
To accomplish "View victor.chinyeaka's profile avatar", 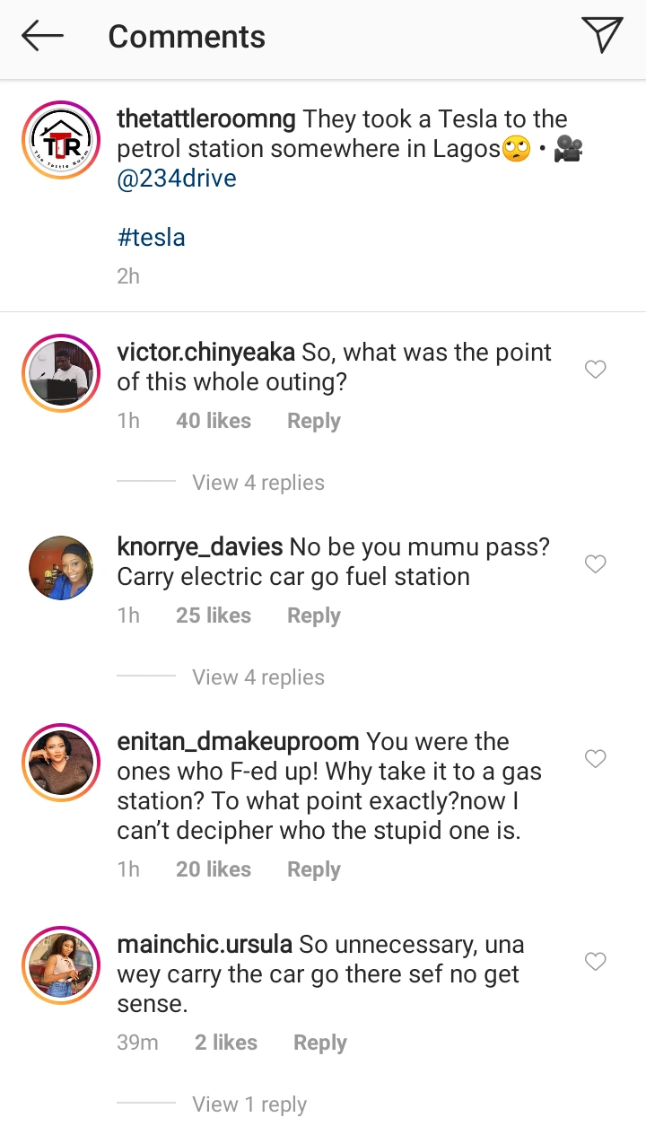I will pyautogui.click(x=60, y=373).
